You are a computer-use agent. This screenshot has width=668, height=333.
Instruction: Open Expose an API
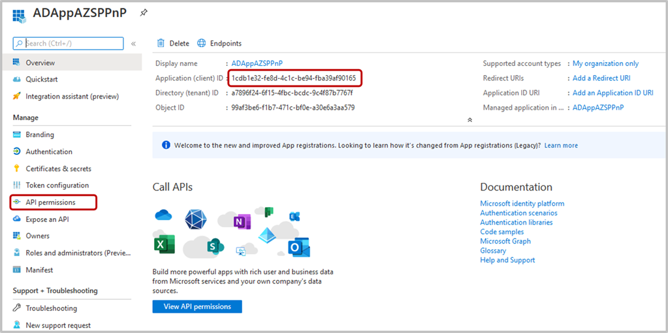[47, 219]
